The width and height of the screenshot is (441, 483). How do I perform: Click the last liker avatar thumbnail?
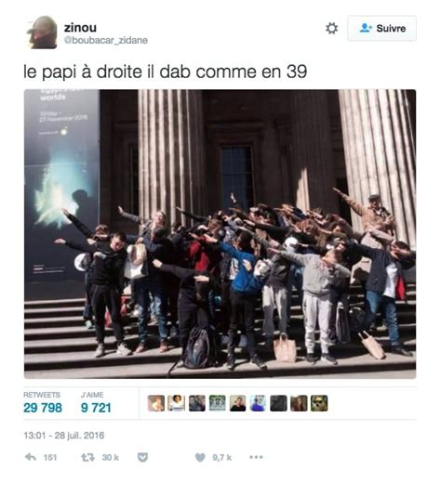tap(319, 403)
